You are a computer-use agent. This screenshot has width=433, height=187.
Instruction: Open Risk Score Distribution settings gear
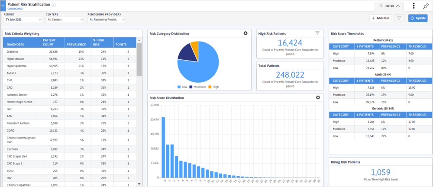(x=318, y=97)
